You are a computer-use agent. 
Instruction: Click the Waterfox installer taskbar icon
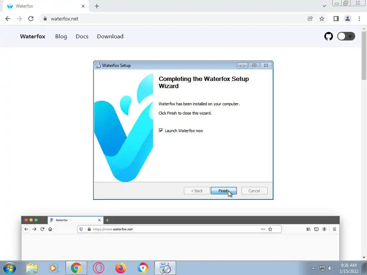tap(165, 268)
